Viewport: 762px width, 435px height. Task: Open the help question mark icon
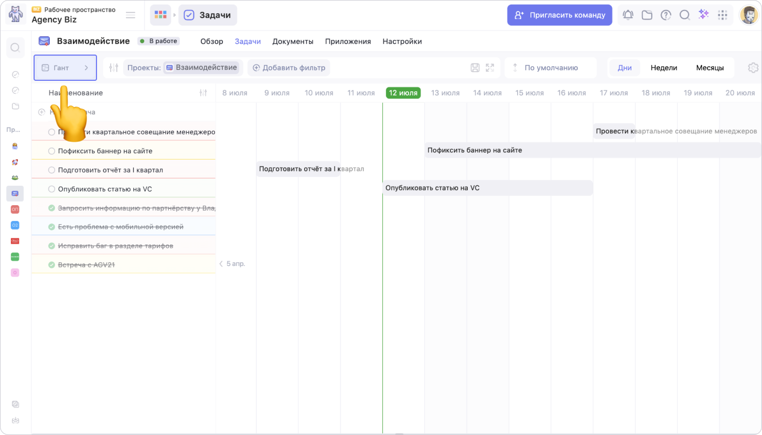(666, 15)
